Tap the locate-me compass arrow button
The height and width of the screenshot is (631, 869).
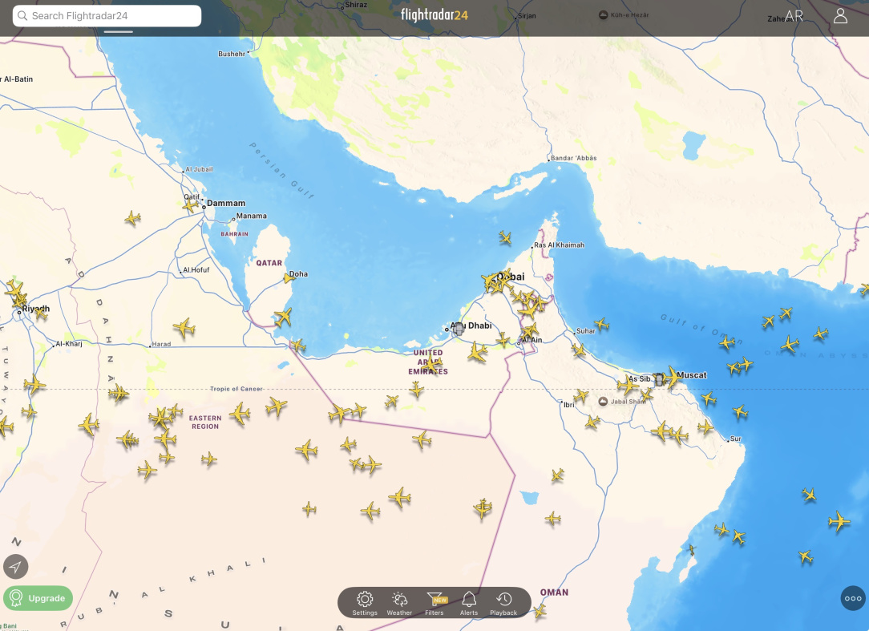point(15,567)
